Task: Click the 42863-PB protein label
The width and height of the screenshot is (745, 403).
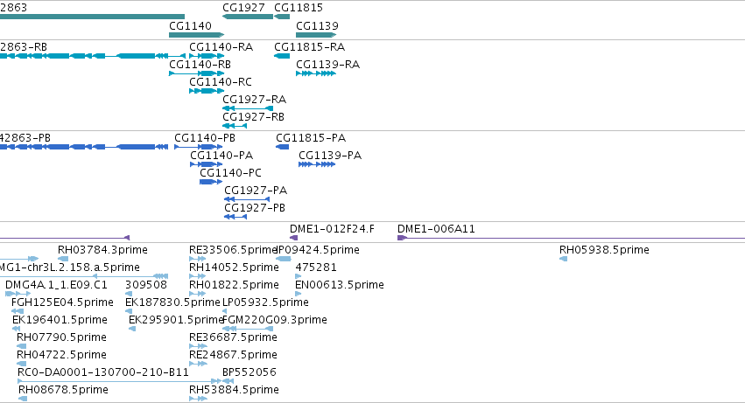Action: [x=25, y=138]
